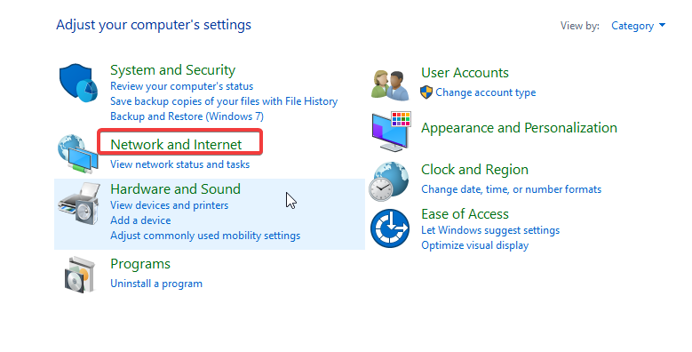Viewport: 692px width, 352px height.
Task: Click the Hardware and Sound printer icon
Action: pos(78,204)
